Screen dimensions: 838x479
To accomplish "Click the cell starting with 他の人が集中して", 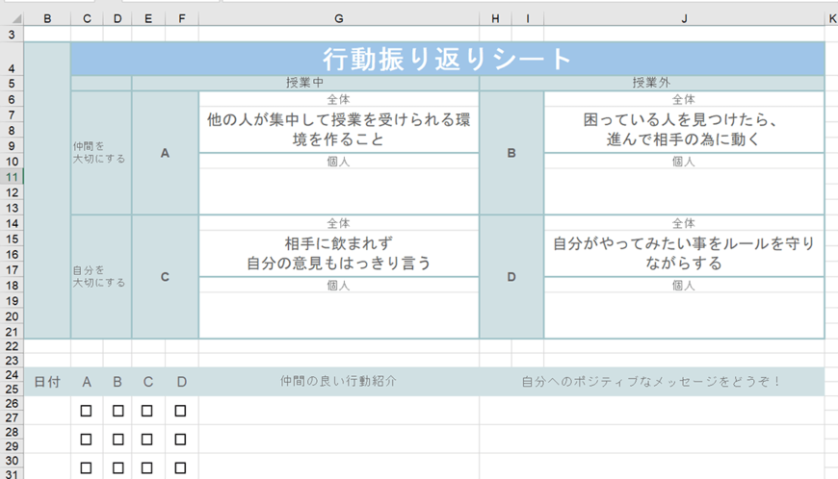I will (338, 130).
